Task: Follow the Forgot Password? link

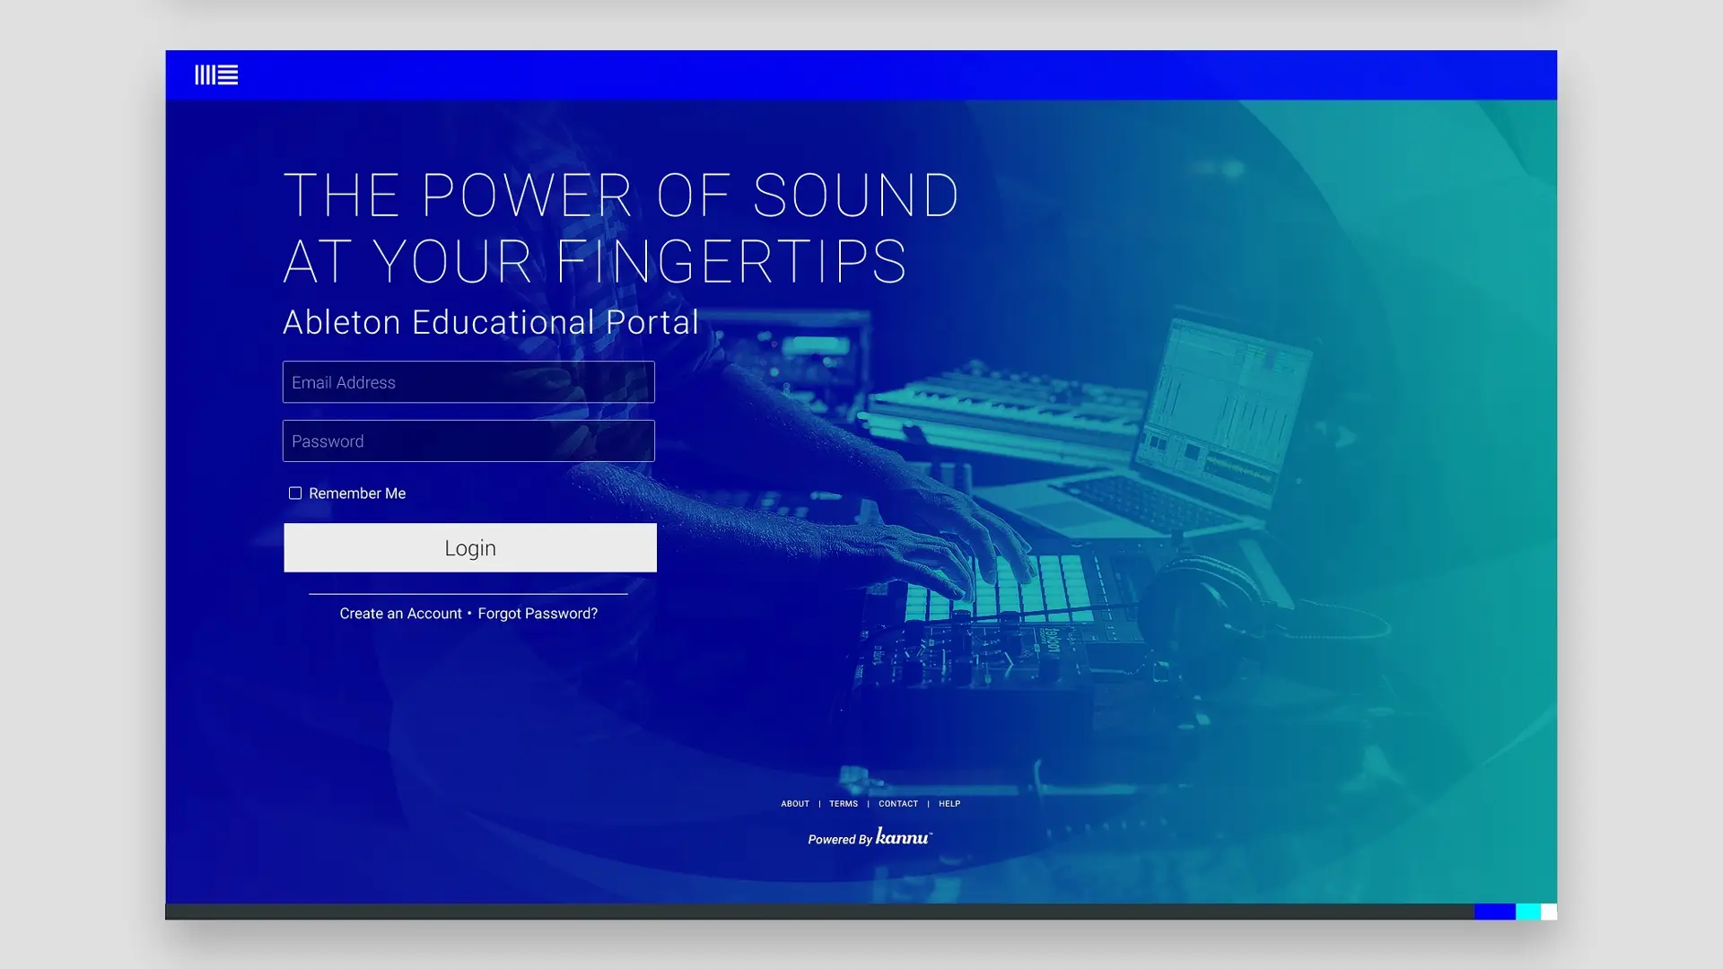Action: pyautogui.click(x=538, y=614)
